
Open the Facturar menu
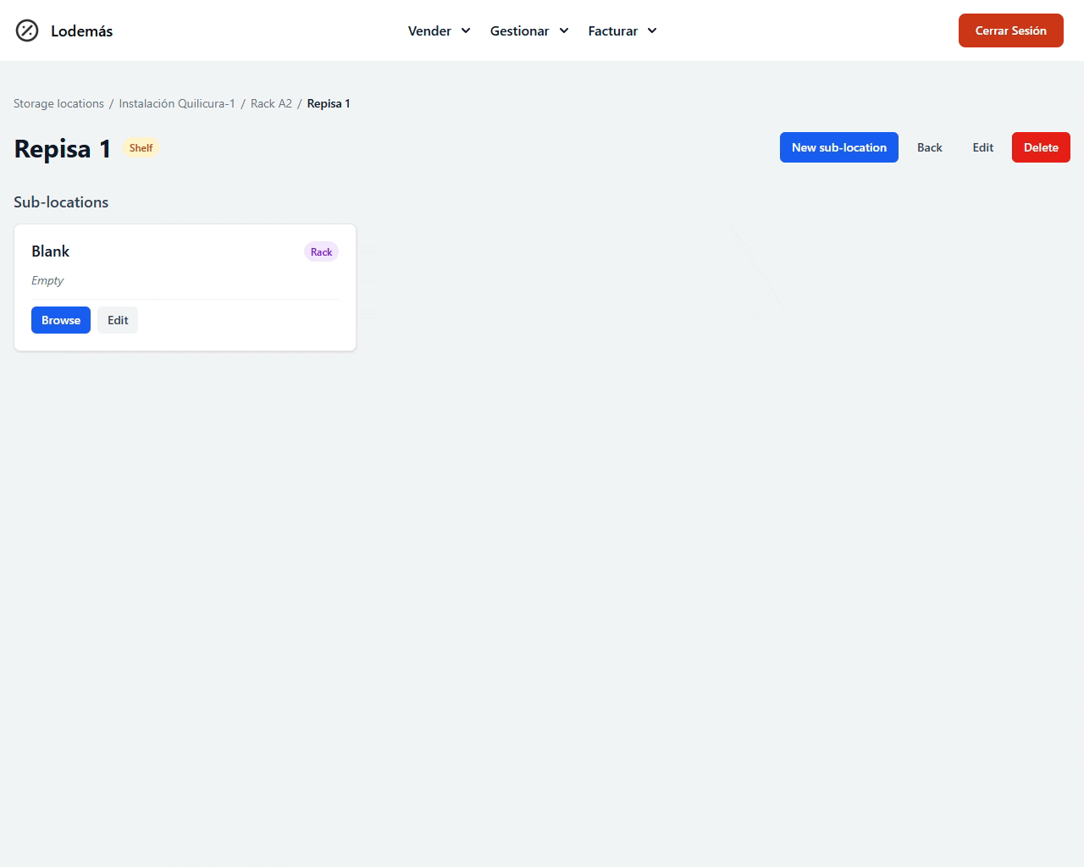tap(612, 31)
